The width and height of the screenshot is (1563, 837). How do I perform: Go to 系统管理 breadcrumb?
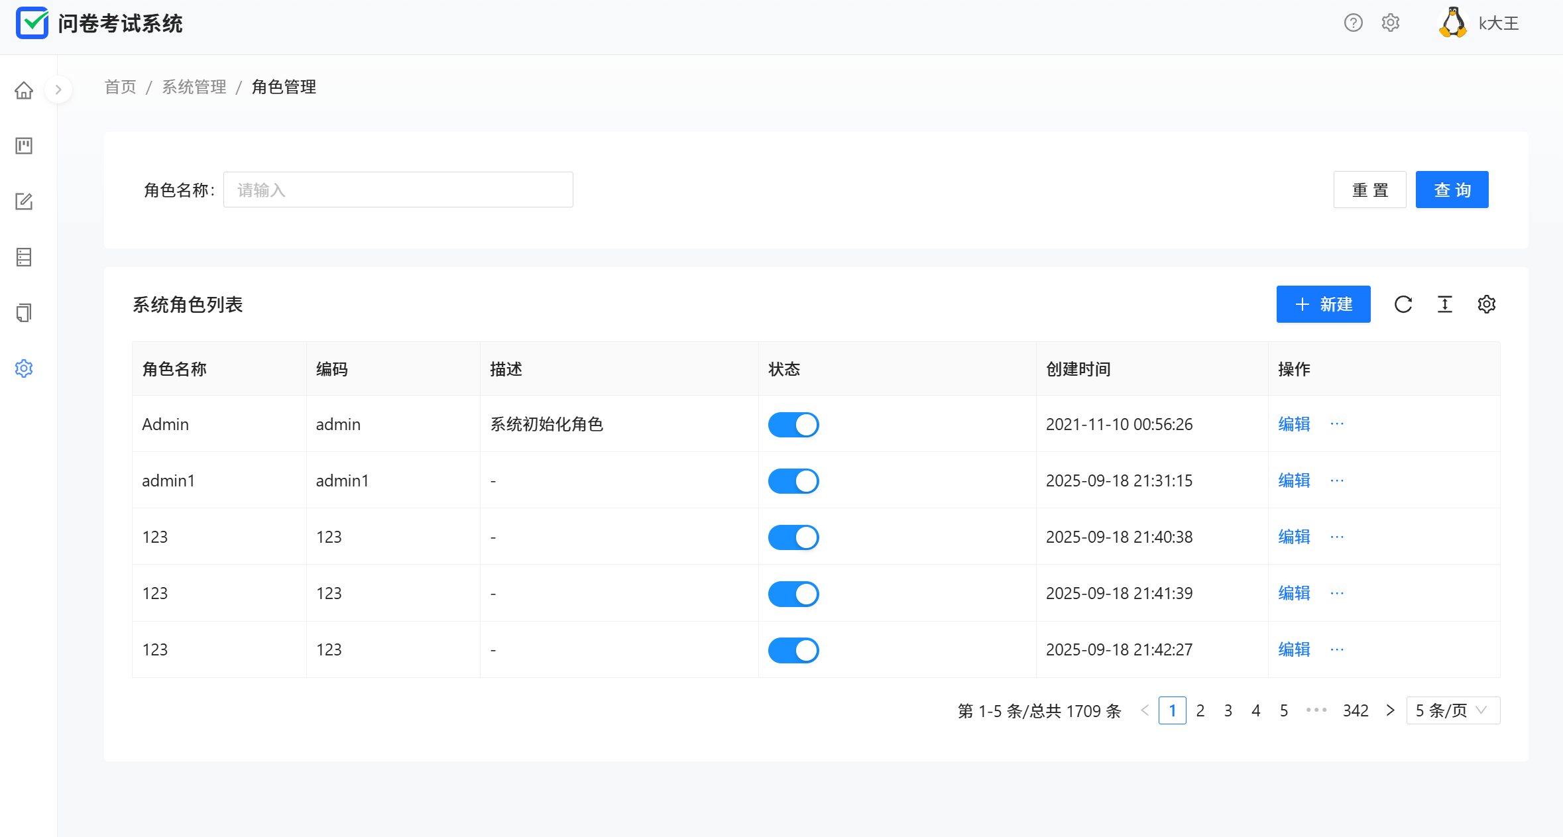coord(194,87)
